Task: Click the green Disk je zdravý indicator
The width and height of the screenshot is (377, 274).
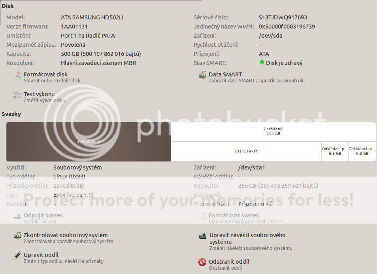Action: [262, 63]
